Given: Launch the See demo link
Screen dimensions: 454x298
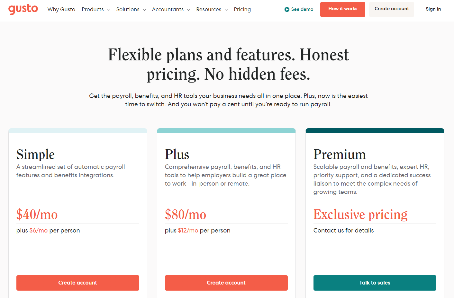Looking at the screenshot, I should tap(302, 9).
